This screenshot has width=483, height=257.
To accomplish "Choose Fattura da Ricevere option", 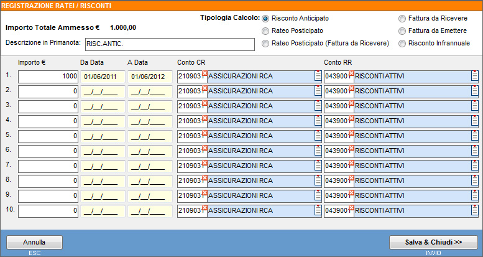I will tap(403, 19).
